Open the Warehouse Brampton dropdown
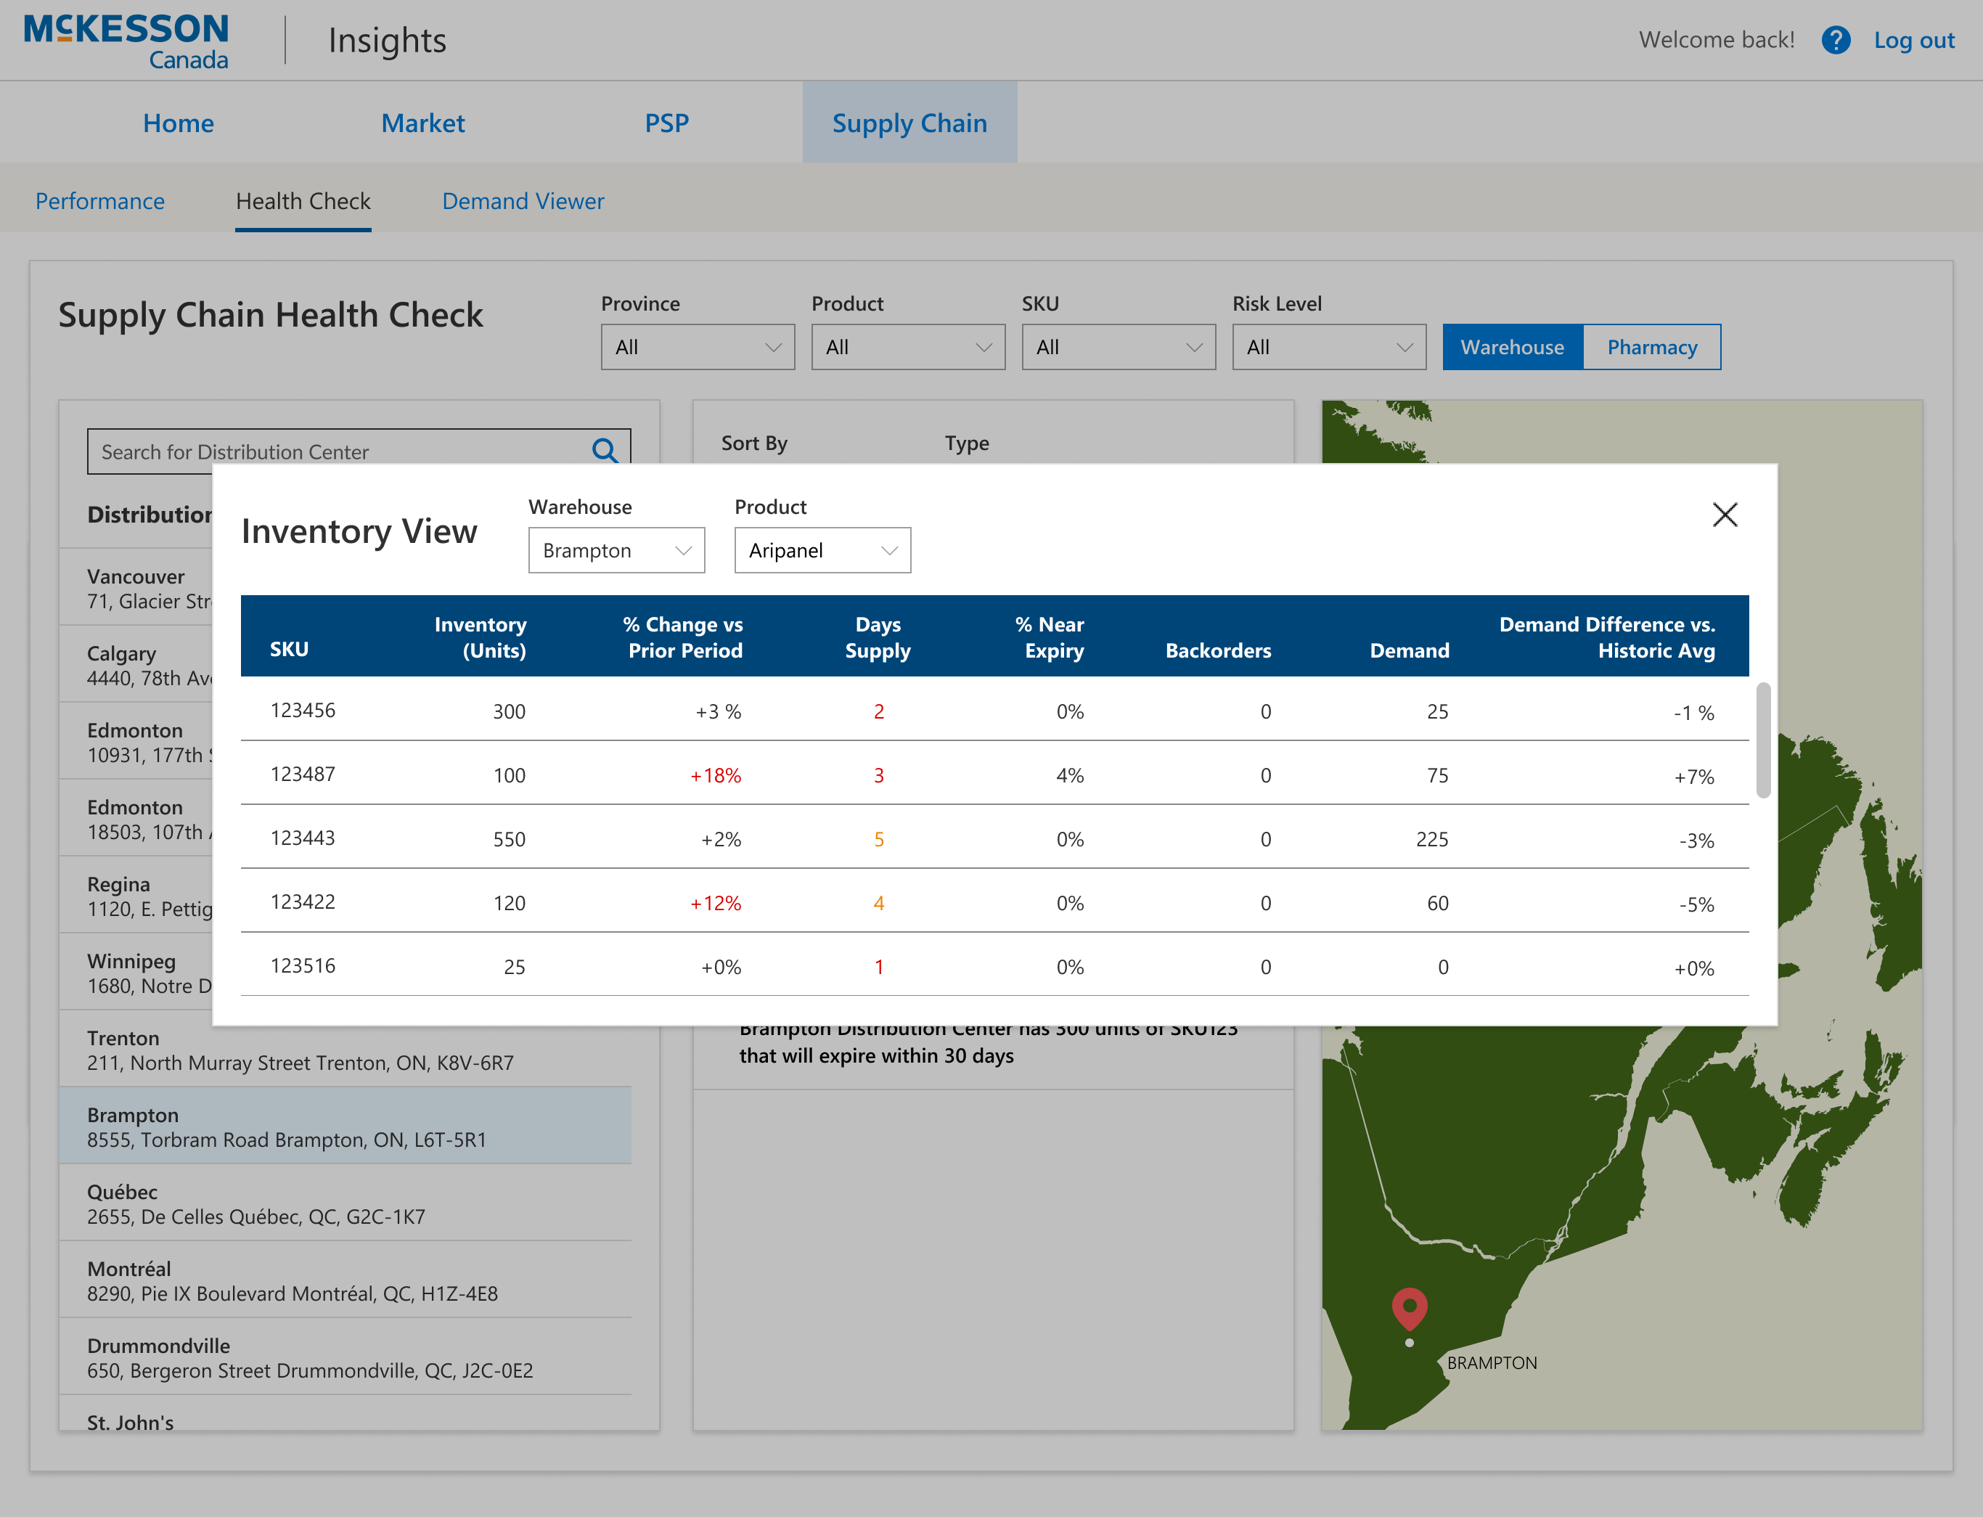Image resolution: width=1983 pixels, height=1517 pixels. click(616, 551)
